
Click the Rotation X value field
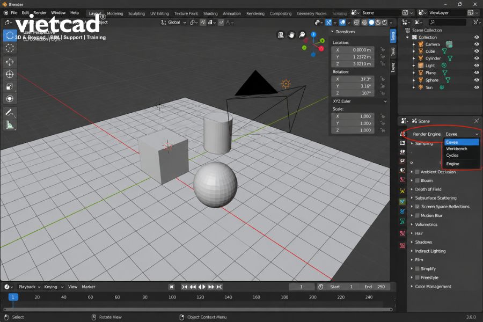(353, 79)
